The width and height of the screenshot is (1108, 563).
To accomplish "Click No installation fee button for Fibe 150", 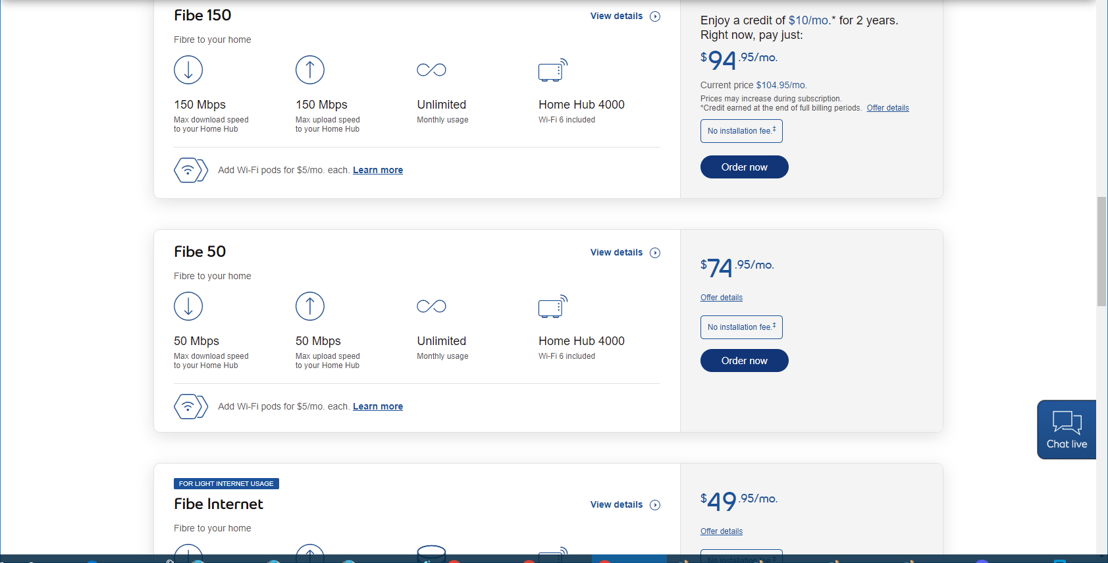I will click(741, 131).
